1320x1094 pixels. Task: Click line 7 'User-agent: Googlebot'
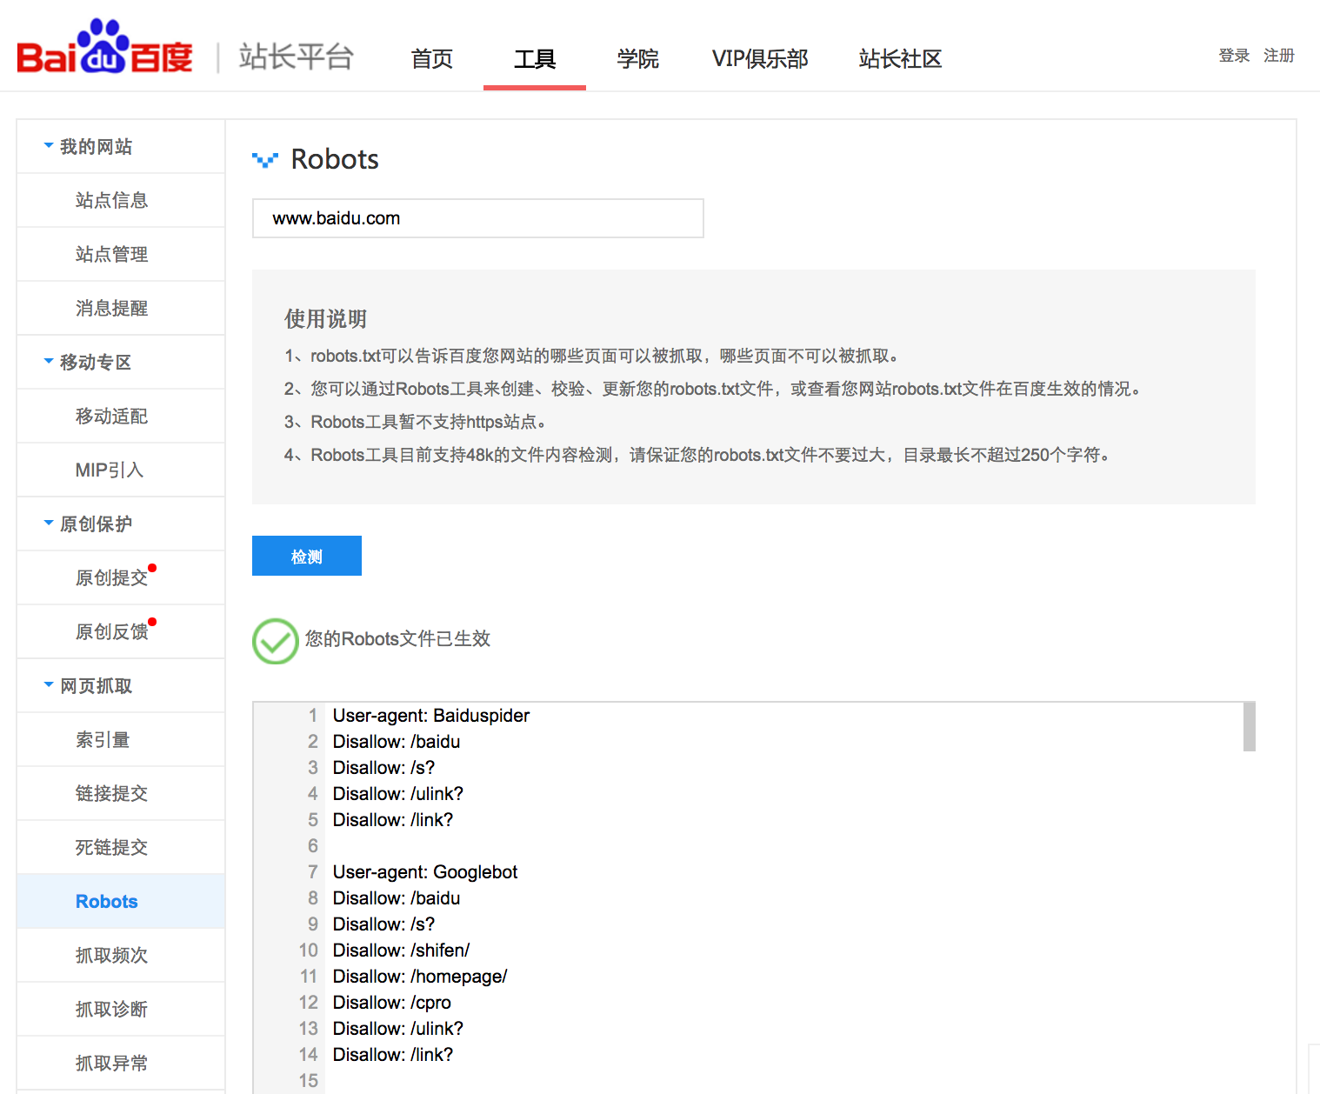coord(425,871)
